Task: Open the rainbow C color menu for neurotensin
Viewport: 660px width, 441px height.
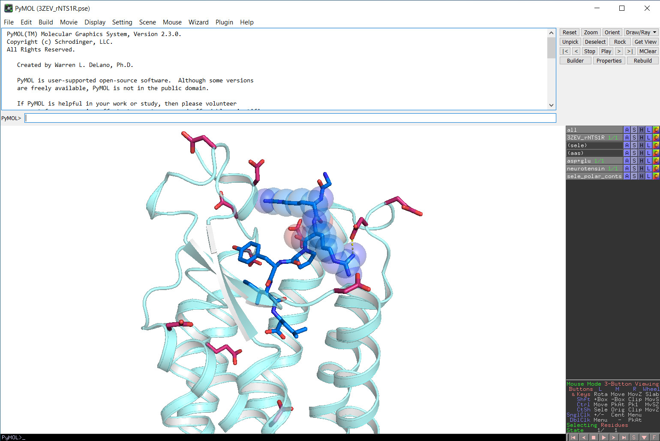Action: pos(656,169)
